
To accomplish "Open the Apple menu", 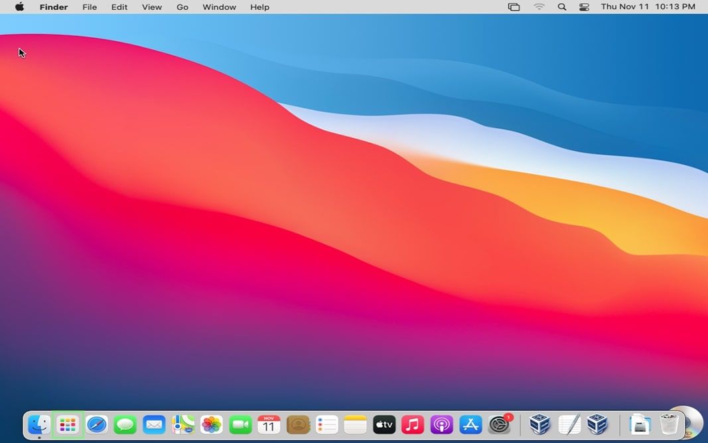I will click(x=18, y=7).
